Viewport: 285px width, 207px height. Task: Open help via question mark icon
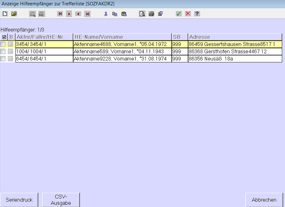pyautogui.click(x=197, y=14)
